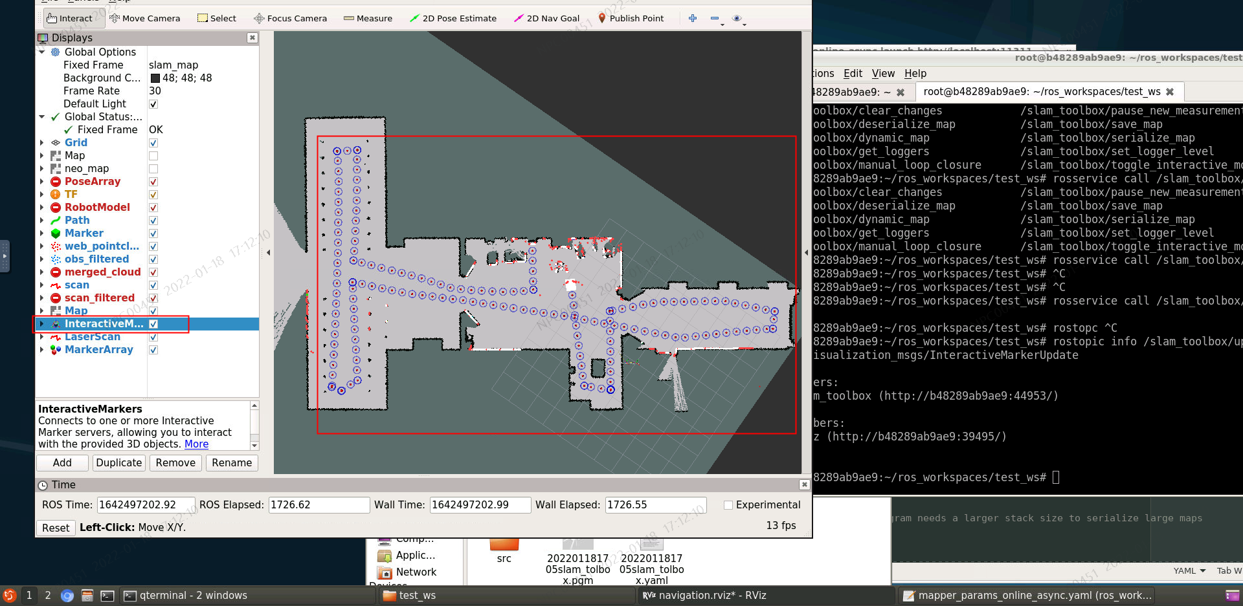Check the Experimental option in Time panel
This screenshot has width=1243, height=606.
pos(728,504)
